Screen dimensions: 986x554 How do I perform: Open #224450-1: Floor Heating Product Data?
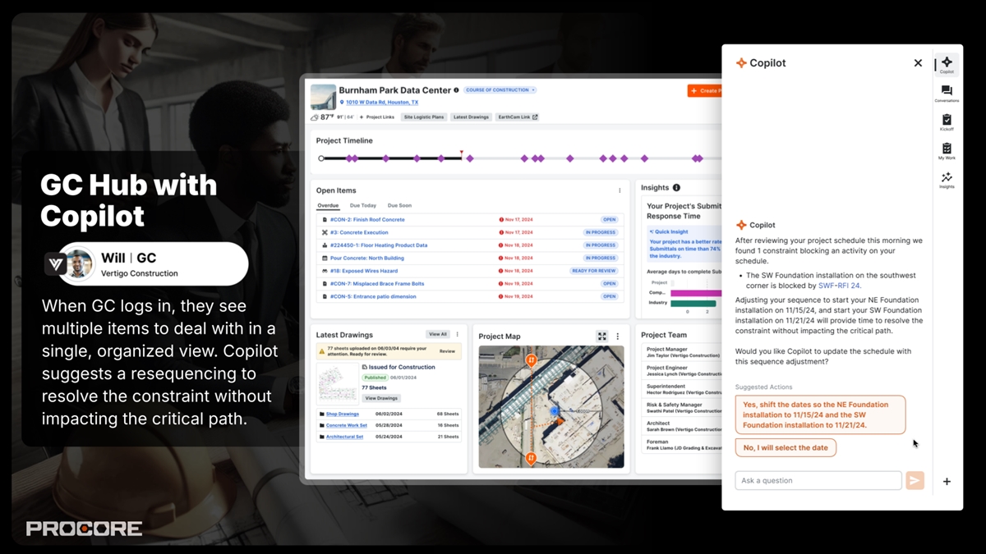379,245
